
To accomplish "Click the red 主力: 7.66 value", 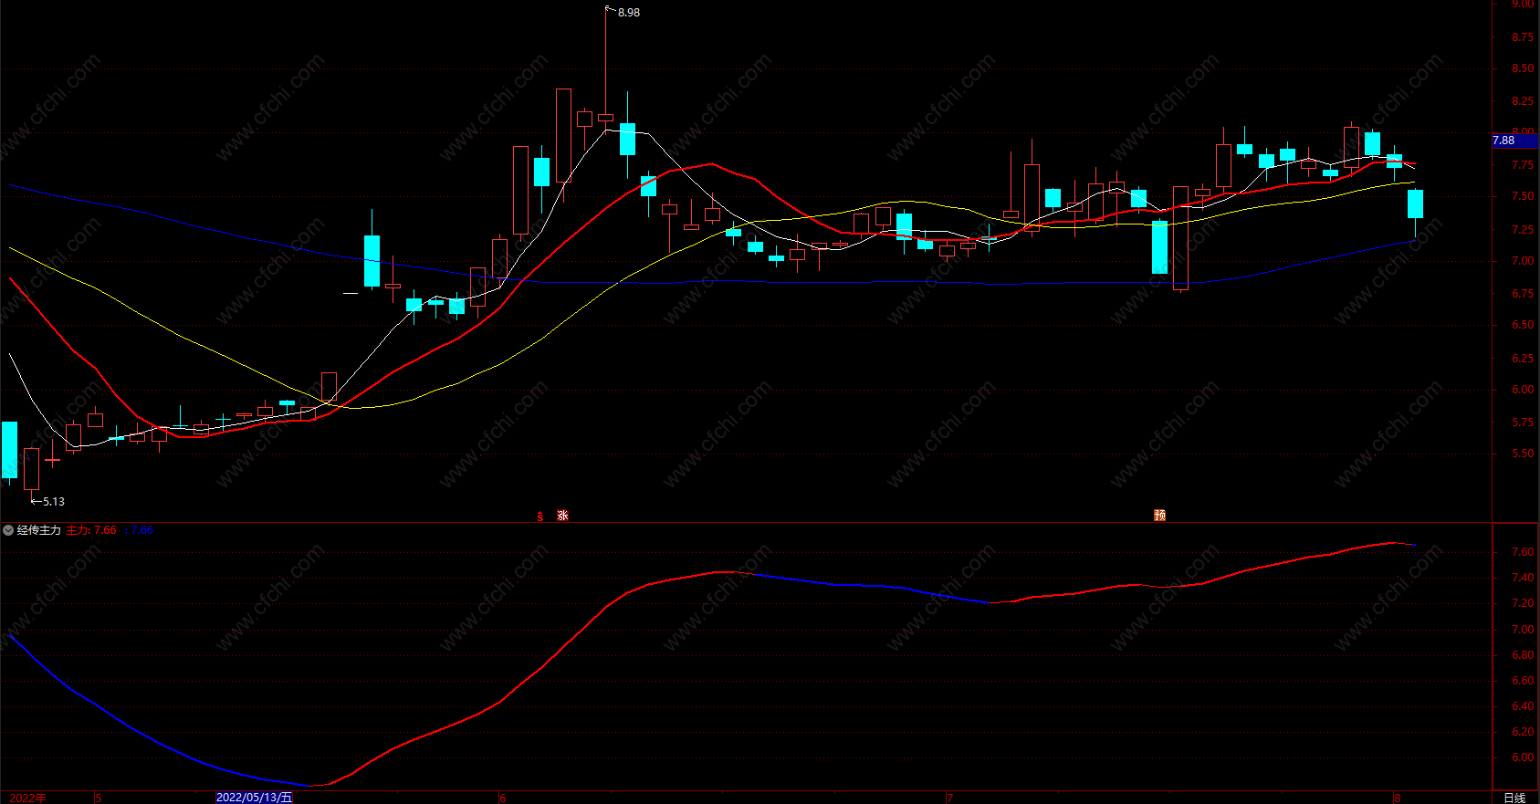I will (x=91, y=530).
